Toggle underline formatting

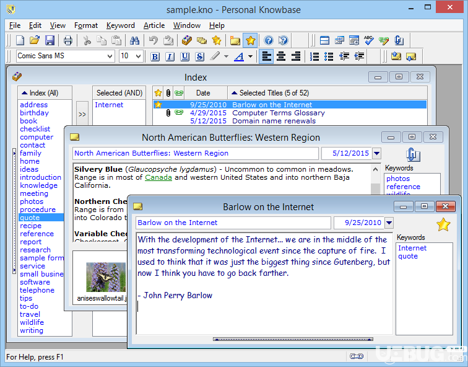tap(184, 56)
